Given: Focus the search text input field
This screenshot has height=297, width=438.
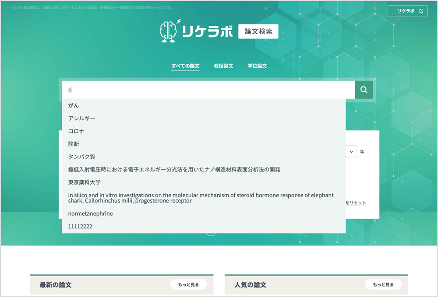Looking at the screenshot, I should [x=208, y=90].
